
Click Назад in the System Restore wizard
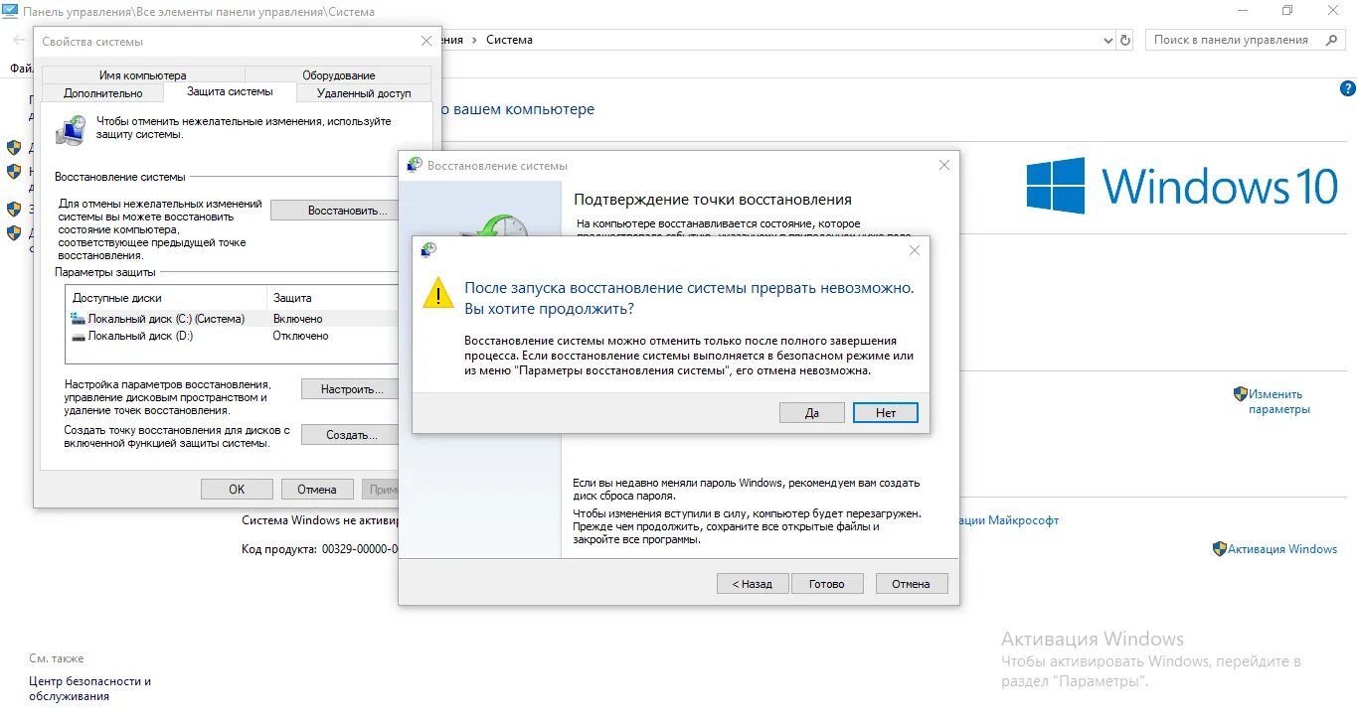(x=753, y=584)
